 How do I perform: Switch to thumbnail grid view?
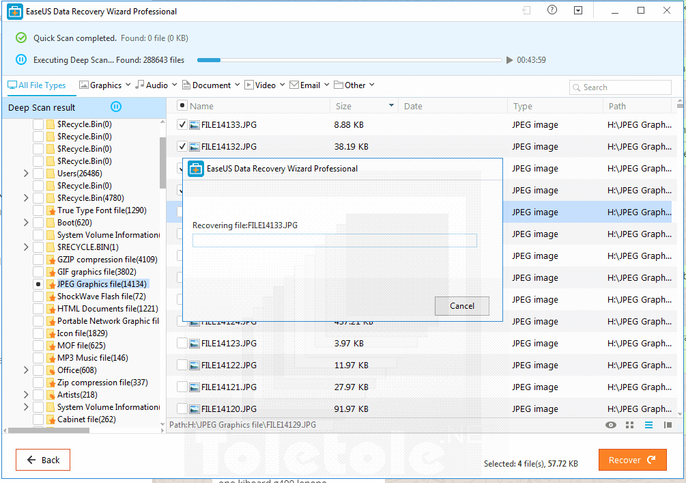coord(629,425)
